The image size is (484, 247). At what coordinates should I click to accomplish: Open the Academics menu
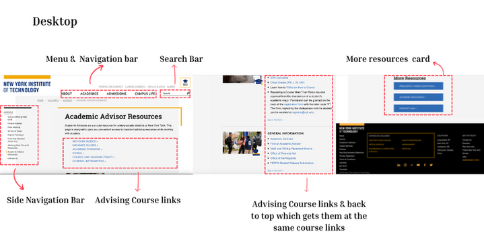pyautogui.click(x=90, y=94)
